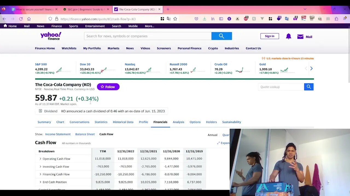Click the page vertical scrollbar
Image resolution: width=350 pixels, height=196 pixels.
coord(349,54)
